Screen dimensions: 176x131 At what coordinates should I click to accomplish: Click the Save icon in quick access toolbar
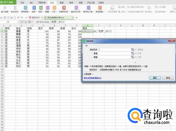click(5, 18)
